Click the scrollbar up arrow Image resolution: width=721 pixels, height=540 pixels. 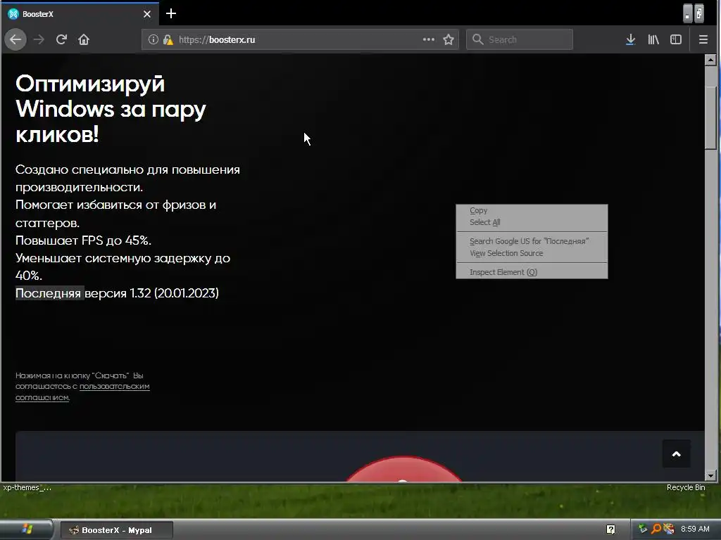point(711,60)
